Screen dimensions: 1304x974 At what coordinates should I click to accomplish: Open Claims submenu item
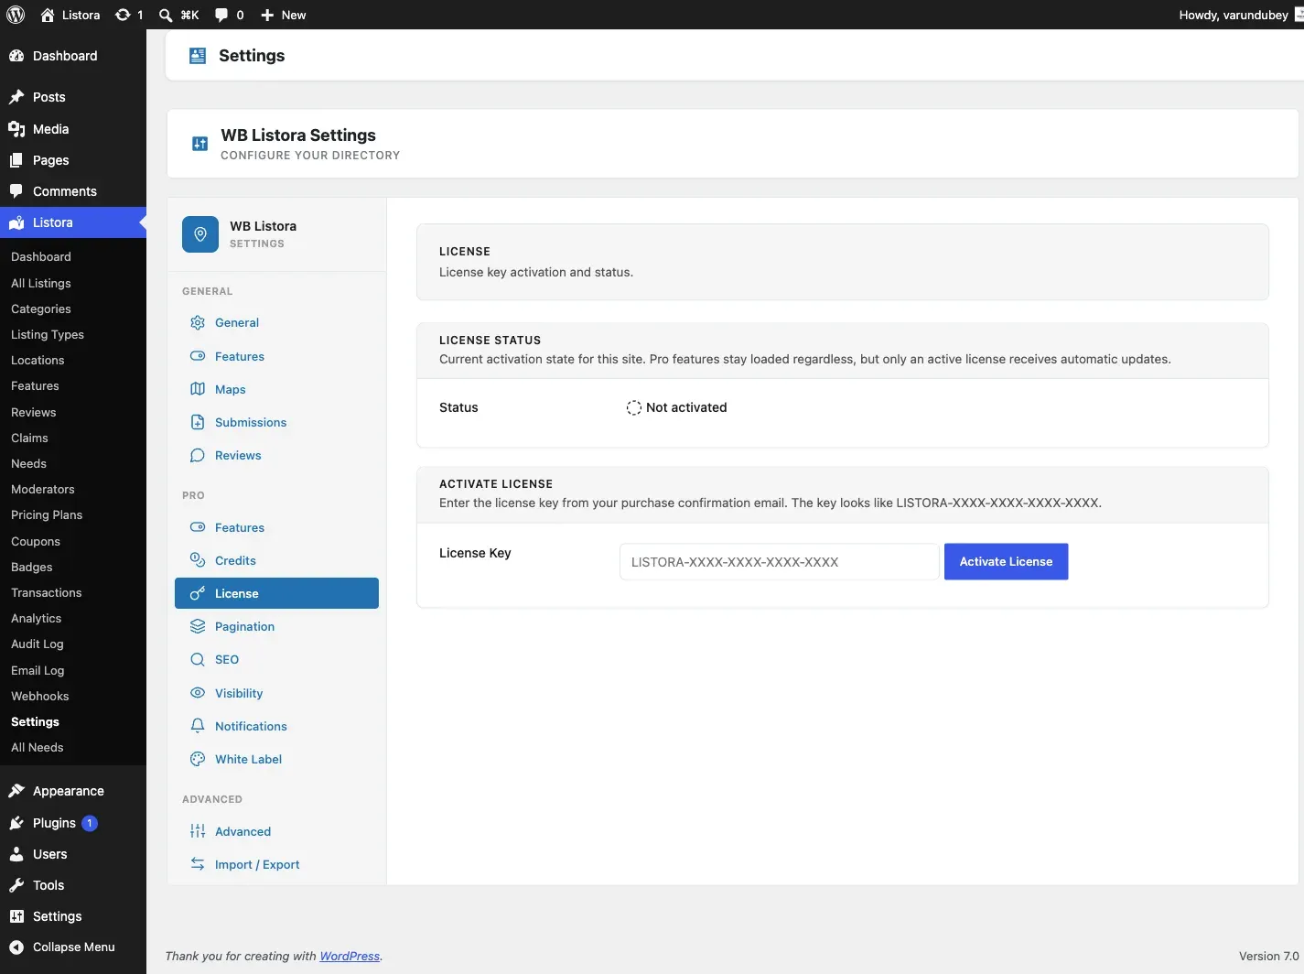[x=29, y=438]
